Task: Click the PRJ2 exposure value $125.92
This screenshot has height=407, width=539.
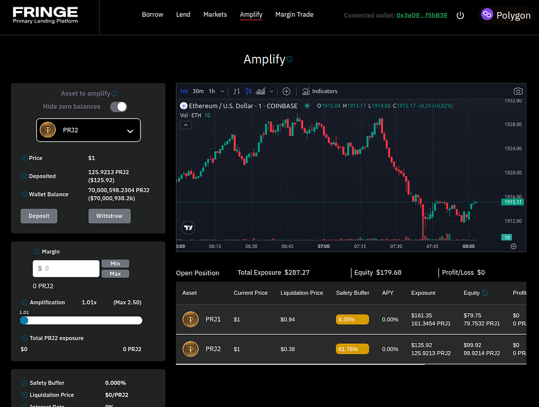Action: (422, 345)
